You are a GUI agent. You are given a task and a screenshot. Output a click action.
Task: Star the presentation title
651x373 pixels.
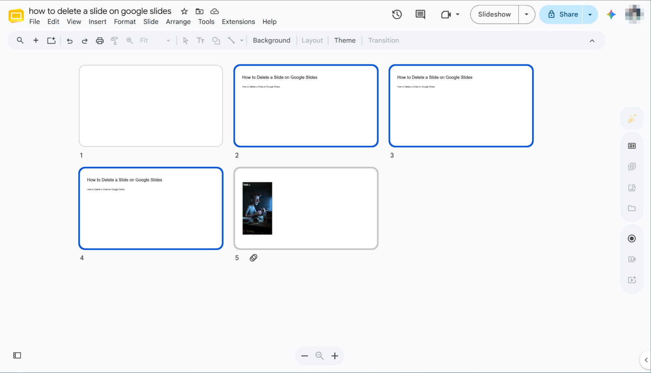click(184, 11)
